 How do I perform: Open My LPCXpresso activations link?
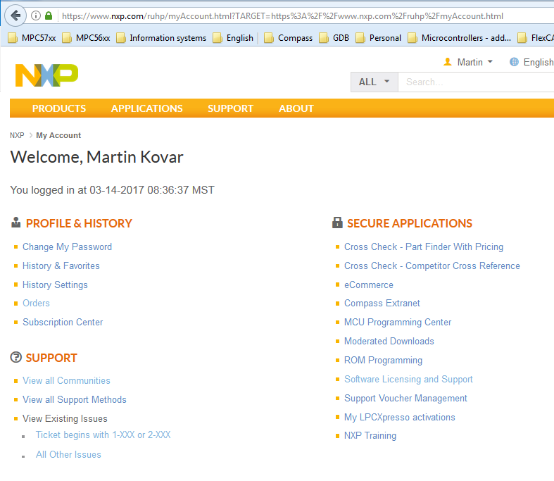[x=400, y=418]
